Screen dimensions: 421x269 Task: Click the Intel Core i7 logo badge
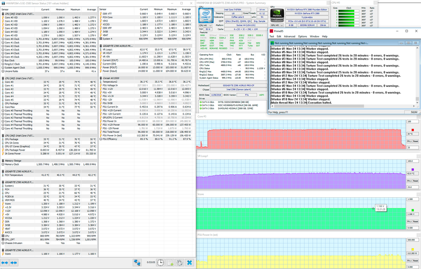207,16
